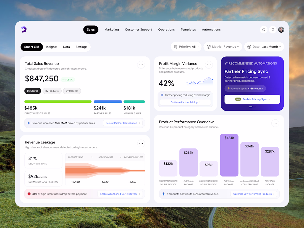Viewport: 304px width, 228px height.
Task: Click the Date filter target icon
Action: pyautogui.click(x=249, y=47)
